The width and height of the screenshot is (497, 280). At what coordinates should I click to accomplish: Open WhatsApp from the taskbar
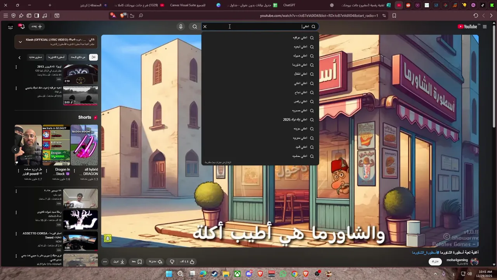283,274
